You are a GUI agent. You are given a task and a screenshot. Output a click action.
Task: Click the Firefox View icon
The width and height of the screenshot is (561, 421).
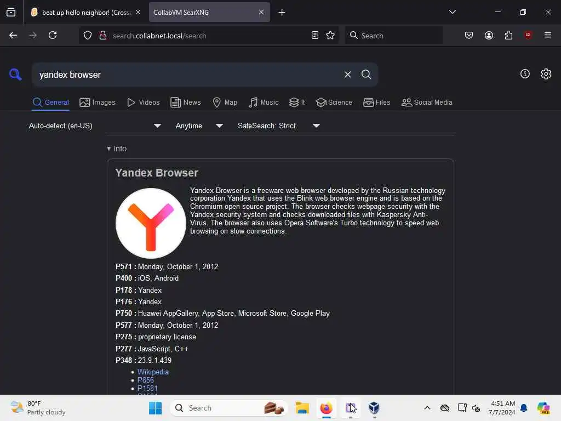[11, 13]
